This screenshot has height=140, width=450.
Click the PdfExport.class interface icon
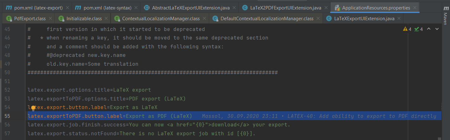(9, 18)
